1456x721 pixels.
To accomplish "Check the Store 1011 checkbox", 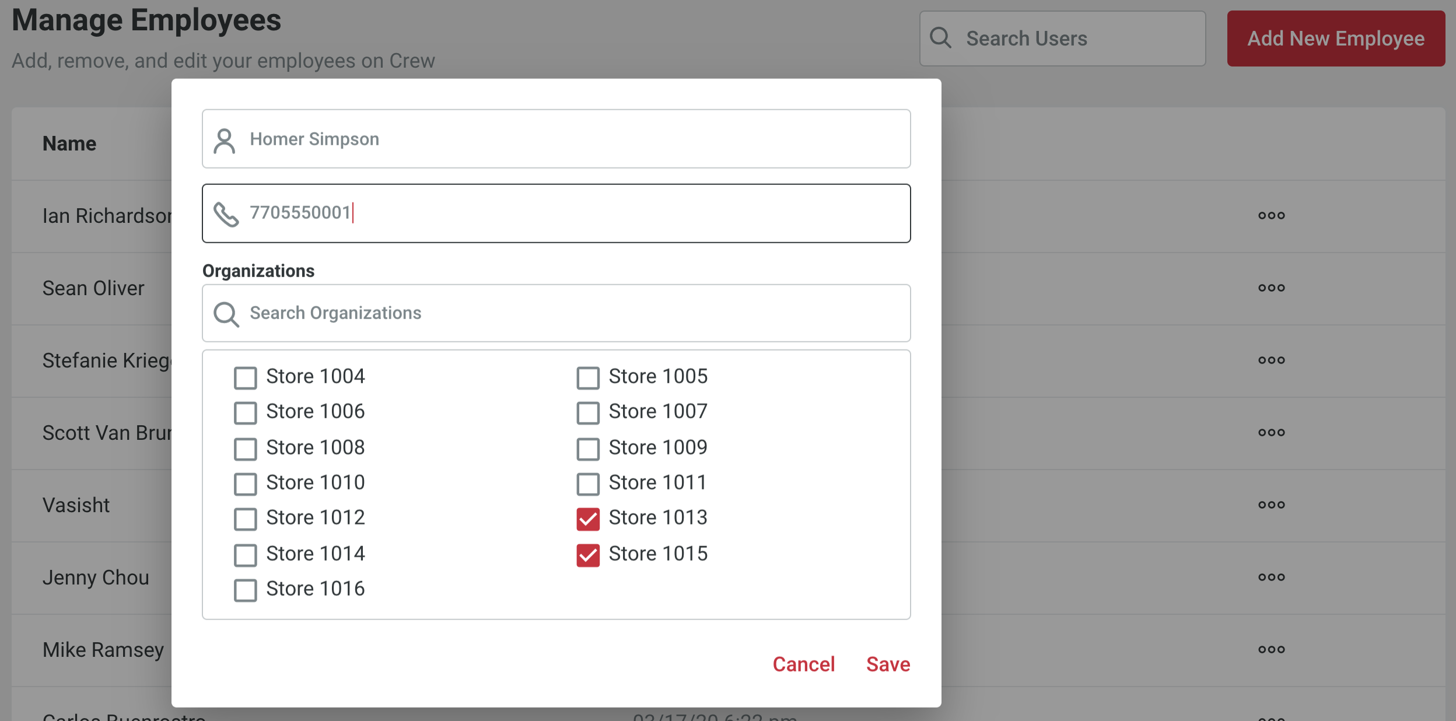I will [588, 484].
